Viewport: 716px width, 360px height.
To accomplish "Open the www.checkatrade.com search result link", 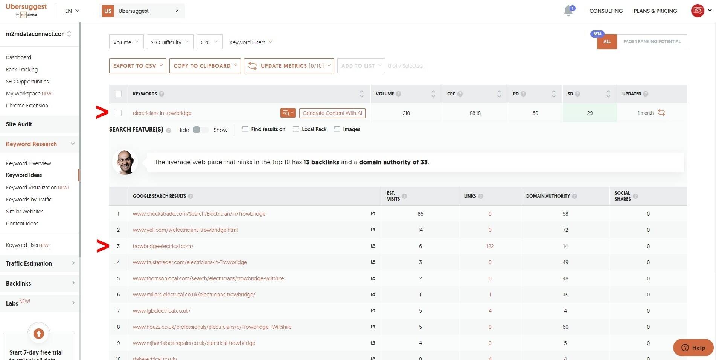I will coord(199,214).
